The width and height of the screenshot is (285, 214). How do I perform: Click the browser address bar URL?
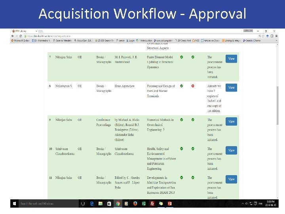coord(49,36)
